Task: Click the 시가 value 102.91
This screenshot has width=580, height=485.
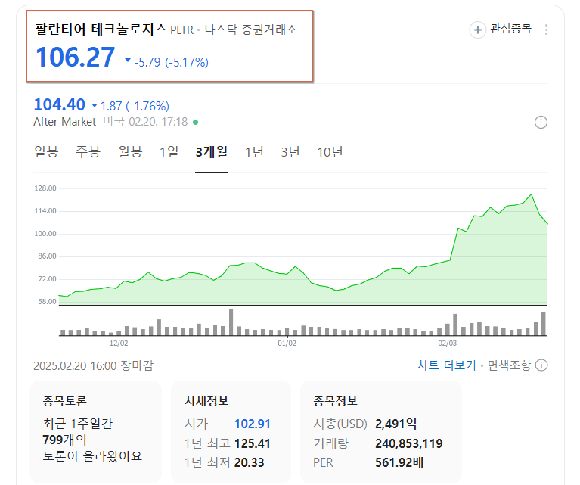Action: pyautogui.click(x=253, y=424)
